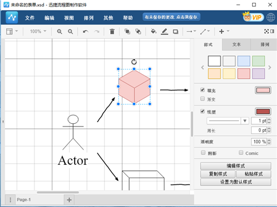Select the fill color bucket icon
This screenshot has height=207, width=277.
153,32
